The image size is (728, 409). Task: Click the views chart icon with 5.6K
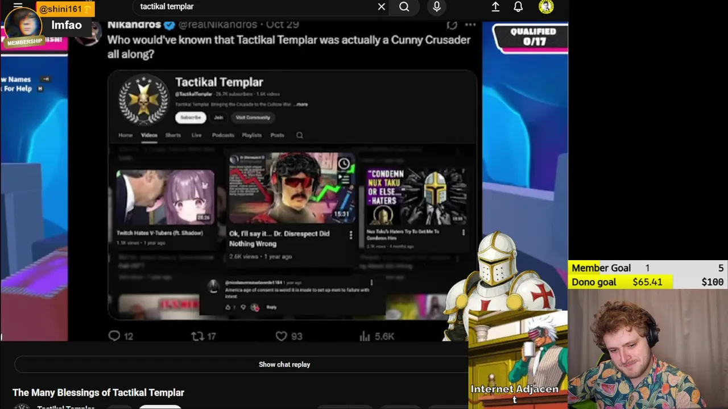pos(365,336)
